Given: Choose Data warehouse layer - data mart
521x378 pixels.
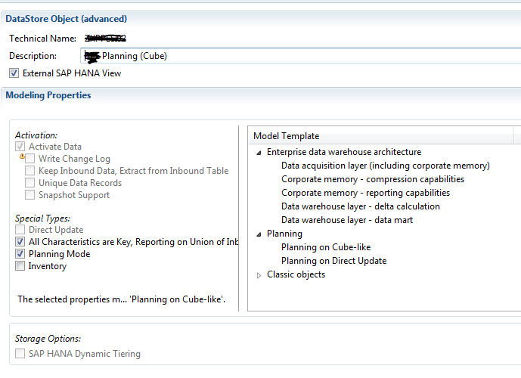Looking at the screenshot, I should point(346,220).
